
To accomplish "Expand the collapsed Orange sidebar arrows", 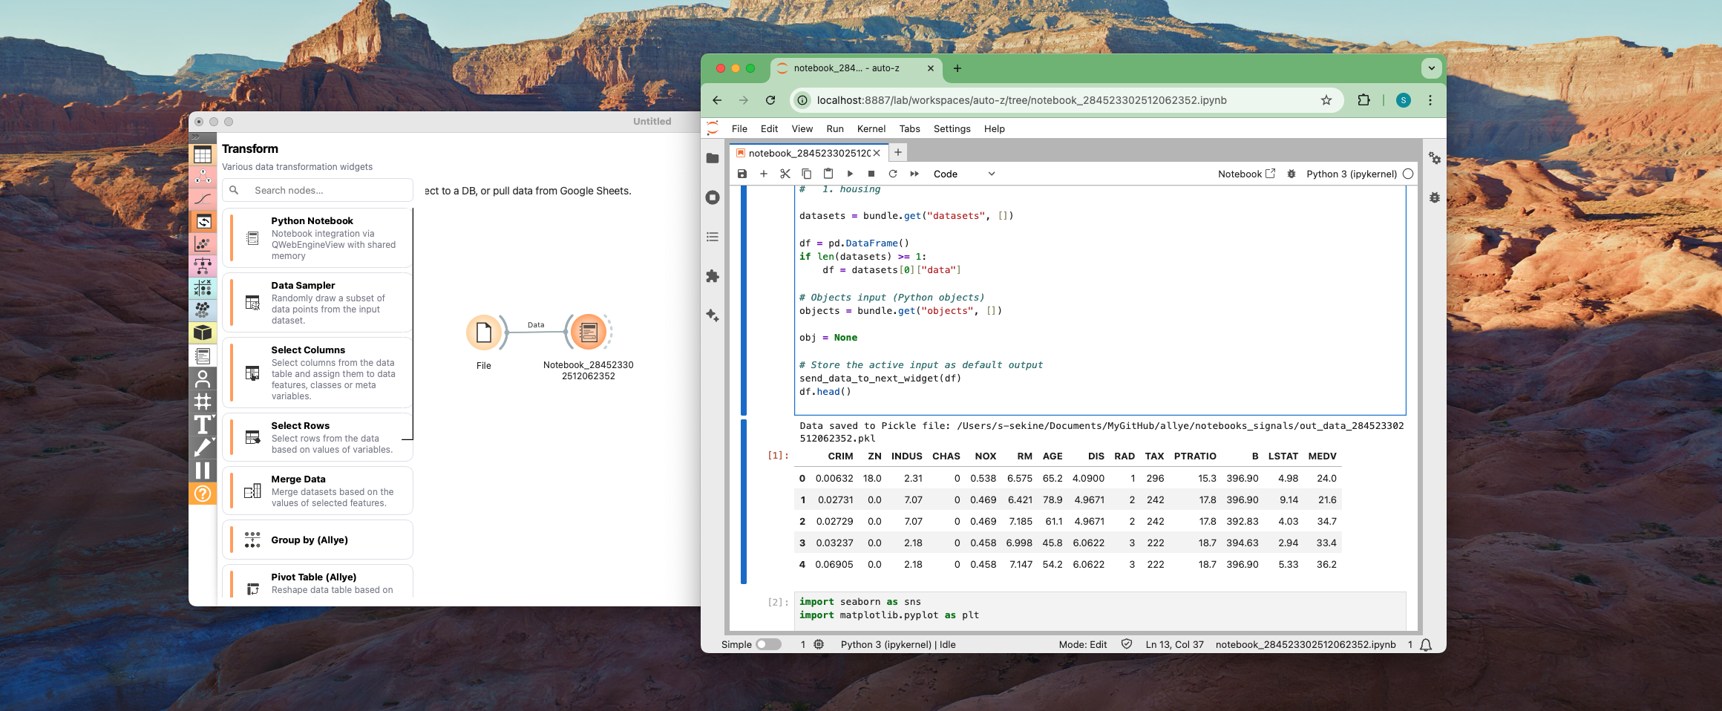I will click(x=196, y=137).
